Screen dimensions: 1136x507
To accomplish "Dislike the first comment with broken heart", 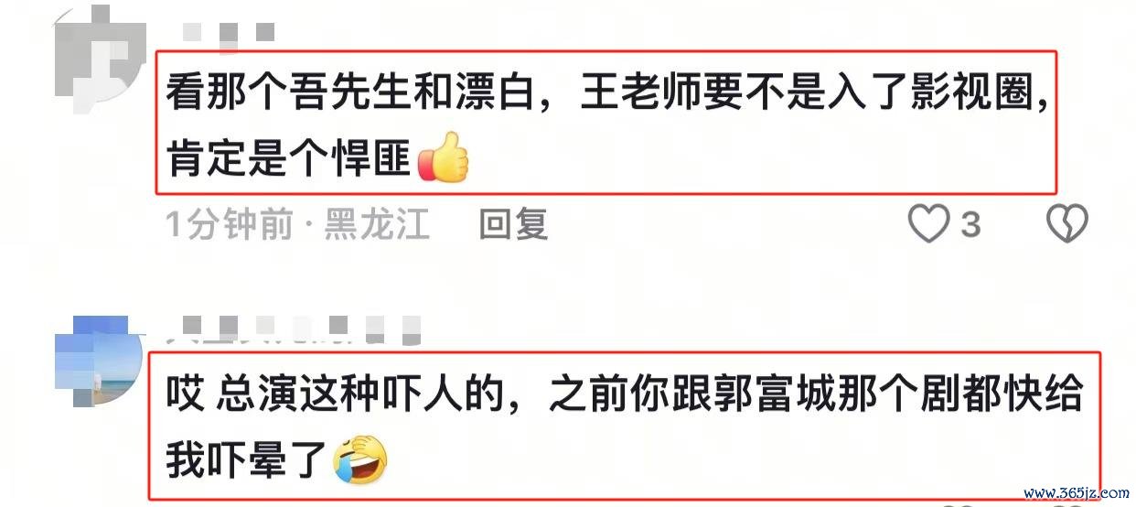I will click(x=1066, y=223).
